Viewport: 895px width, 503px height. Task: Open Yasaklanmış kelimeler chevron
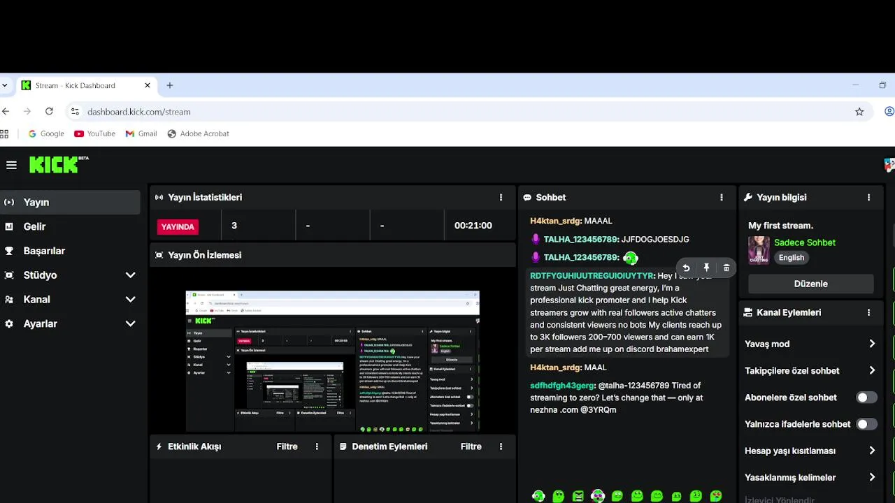click(872, 477)
